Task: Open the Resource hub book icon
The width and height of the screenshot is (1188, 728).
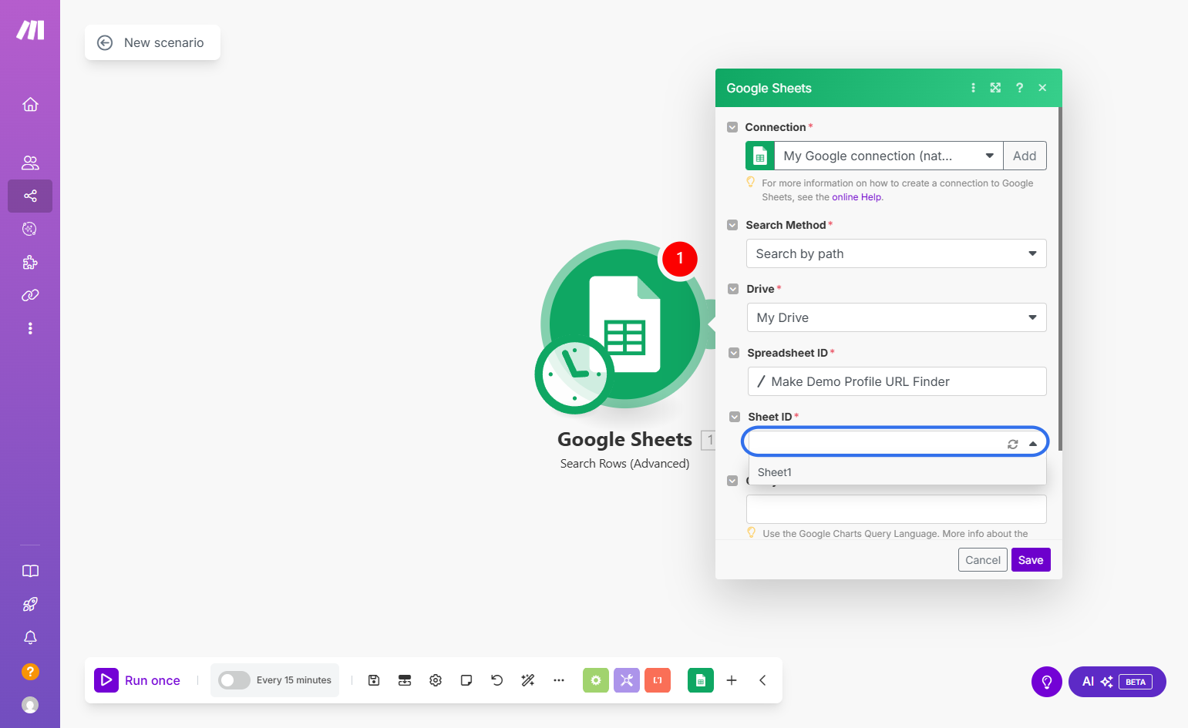Action: 30,571
